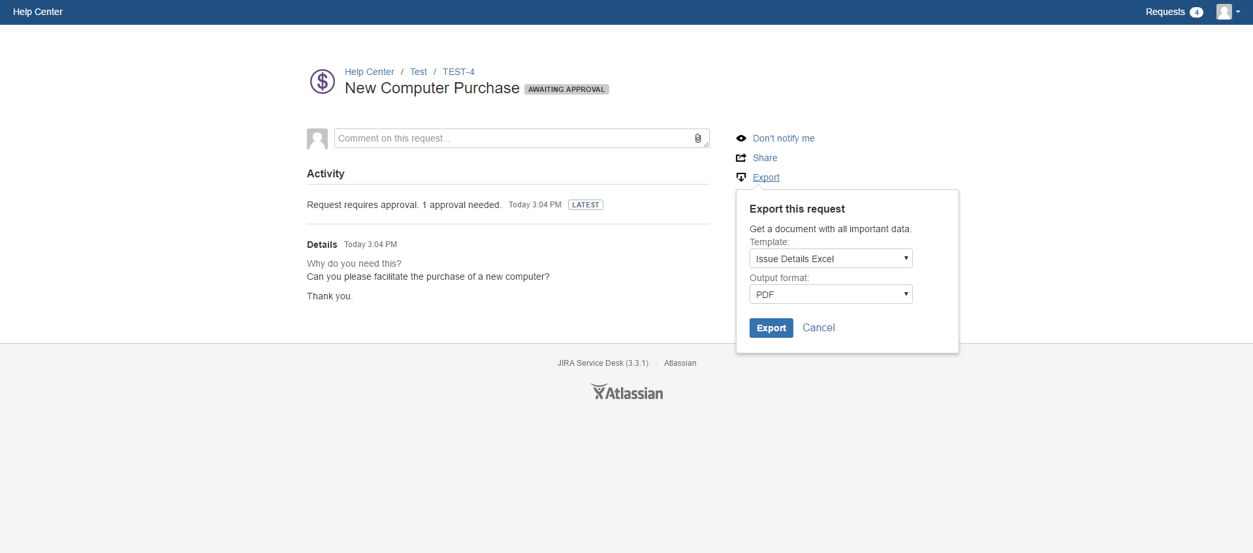Click the dollar sign request type icon
Image resolution: width=1253 pixels, height=553 pixels.
[322, 82]
